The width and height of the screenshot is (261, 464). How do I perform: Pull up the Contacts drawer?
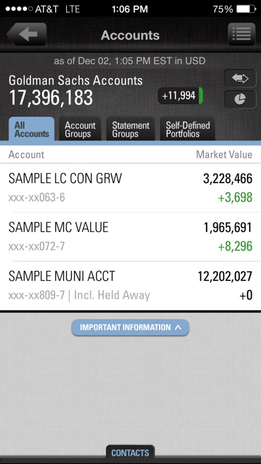coord(130,453)
